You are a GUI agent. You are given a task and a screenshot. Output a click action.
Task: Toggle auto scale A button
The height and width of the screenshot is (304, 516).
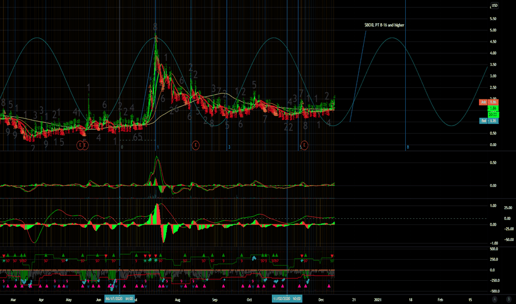point(494,299)
